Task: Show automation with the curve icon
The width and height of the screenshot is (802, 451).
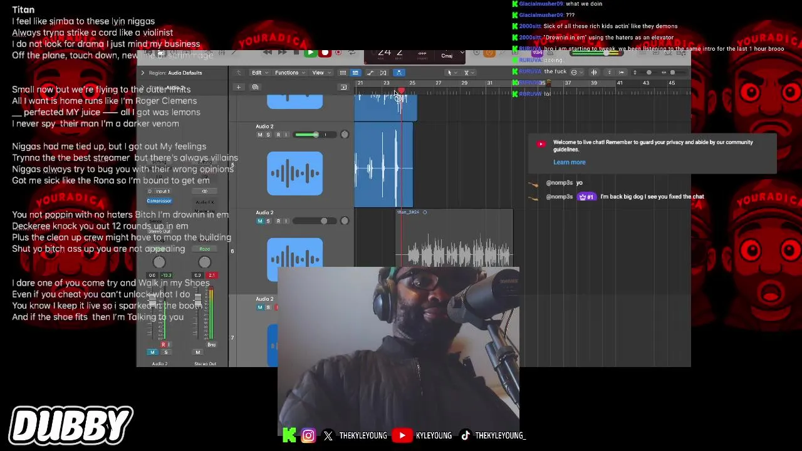Action: [x=371, y=73]
